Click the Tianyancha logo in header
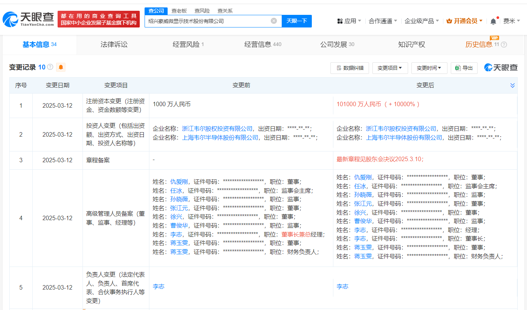527x310 pixels. point(28,19)
